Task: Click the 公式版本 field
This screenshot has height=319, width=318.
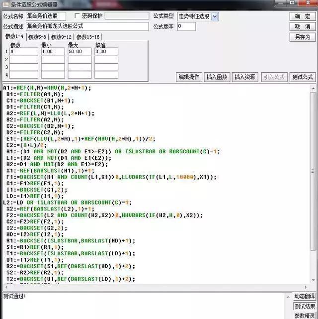Action: pyautogui.click(x=186, y=26)
